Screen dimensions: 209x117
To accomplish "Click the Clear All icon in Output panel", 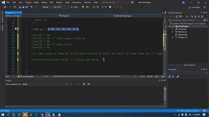I will pyautogui.click(x=84, y=84).
